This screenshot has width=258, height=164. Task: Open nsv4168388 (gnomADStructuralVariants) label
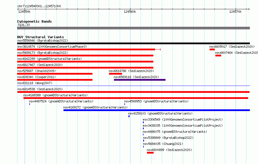[55, 95]
